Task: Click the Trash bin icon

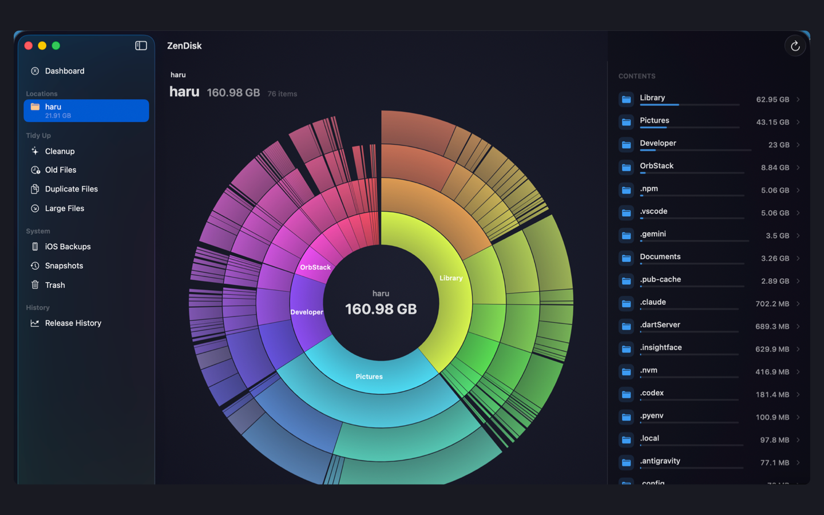Action: (x=35, y=285)
